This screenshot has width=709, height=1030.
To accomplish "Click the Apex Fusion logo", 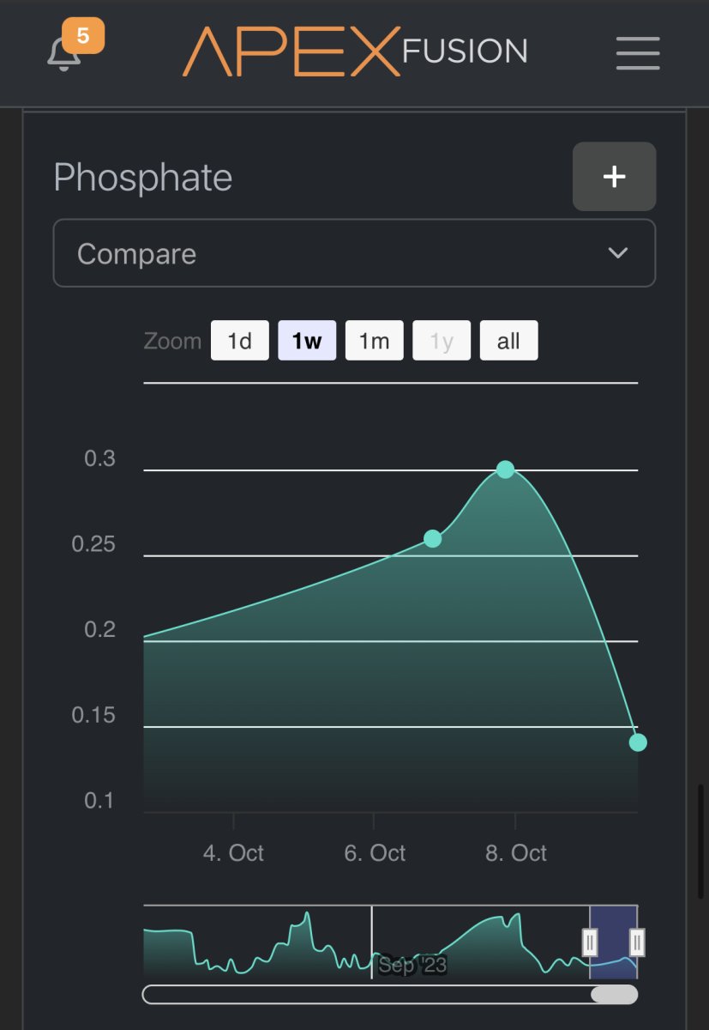I will coord(355,51).
